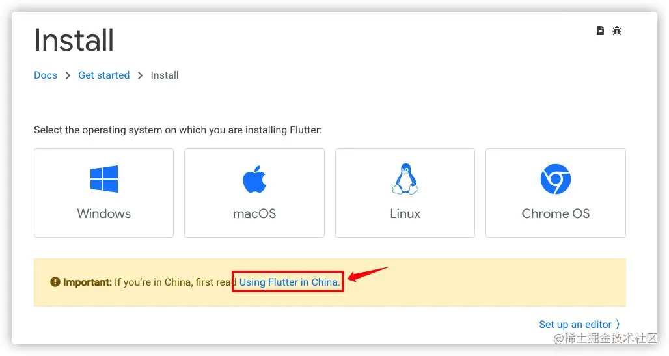The width and height of the screenshot is (669, 356).
Task: Open the Docs breadcrumb link
Action: [x=46, y=75]
